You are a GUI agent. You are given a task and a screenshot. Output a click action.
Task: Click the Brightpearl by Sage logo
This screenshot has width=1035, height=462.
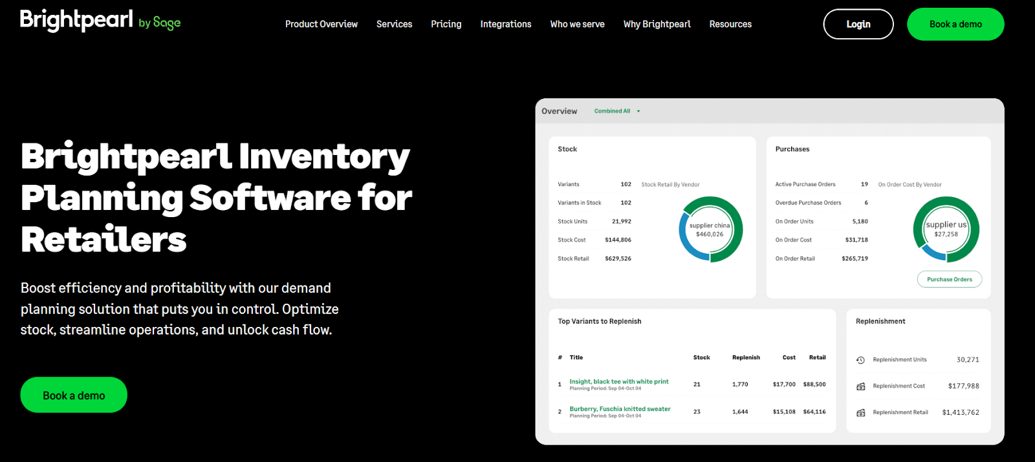click(100, 21)
